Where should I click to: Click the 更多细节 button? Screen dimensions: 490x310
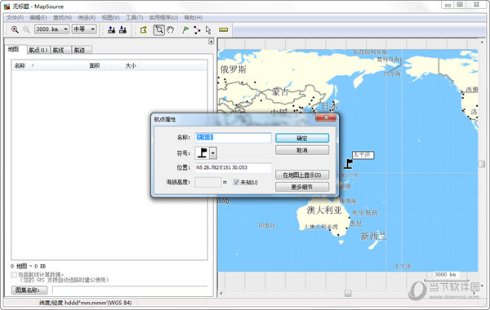(302, 187)
